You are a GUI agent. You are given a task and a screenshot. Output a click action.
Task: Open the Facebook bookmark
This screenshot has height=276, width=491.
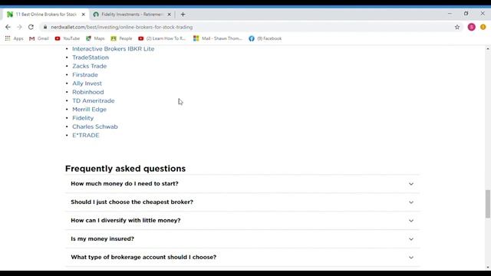tap(265, 38)
